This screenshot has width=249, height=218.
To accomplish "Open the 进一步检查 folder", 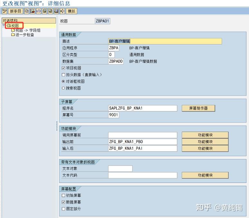I will tap(23, 35).
